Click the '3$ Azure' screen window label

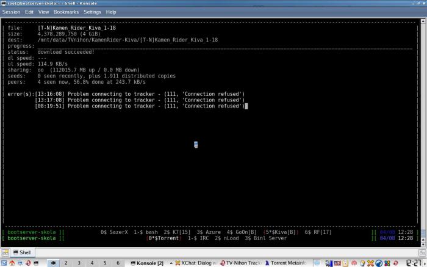pos(209,232)
